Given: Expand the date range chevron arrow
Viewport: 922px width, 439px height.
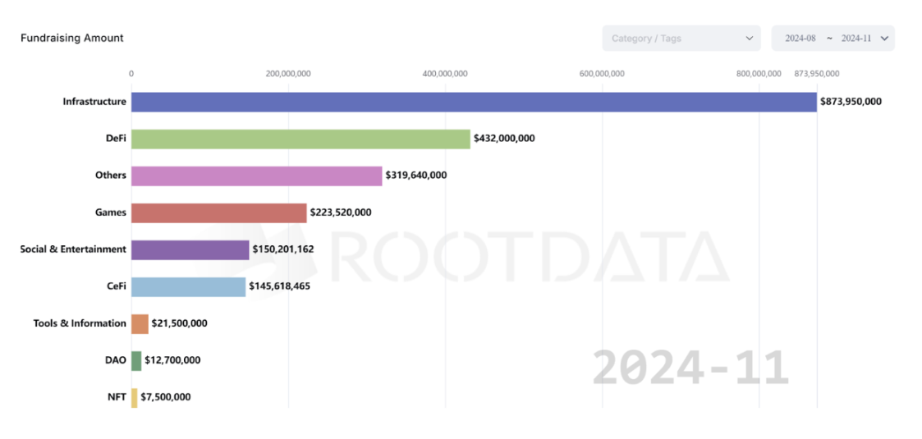Looking at the screenshot, I should tap(884, 39).
